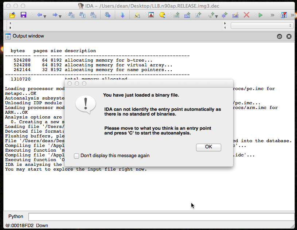The image size is (297, 230).
Task: Click the red warning triangle window icon
Action: 151,15
